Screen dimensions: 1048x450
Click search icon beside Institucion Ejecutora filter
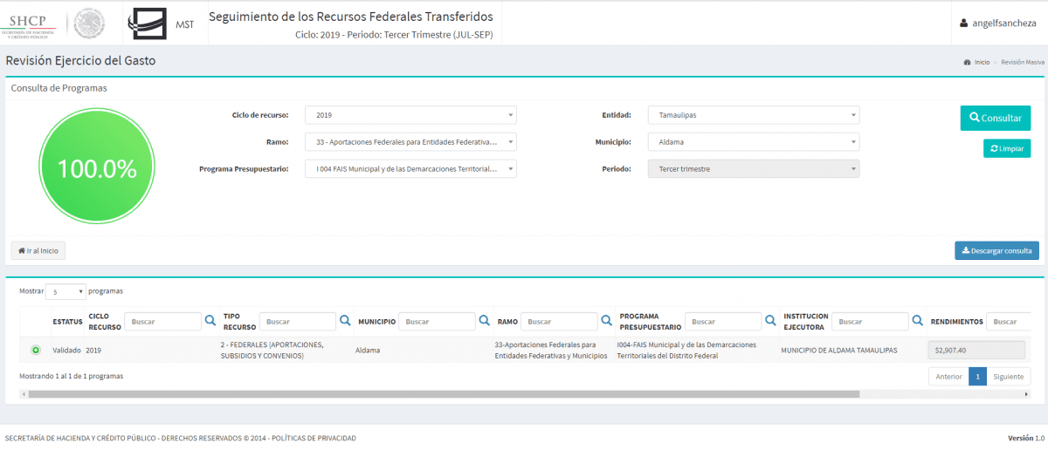pos(917,321)
